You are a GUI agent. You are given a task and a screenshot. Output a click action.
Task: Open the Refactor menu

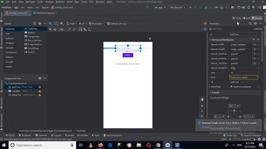point(60,2)
